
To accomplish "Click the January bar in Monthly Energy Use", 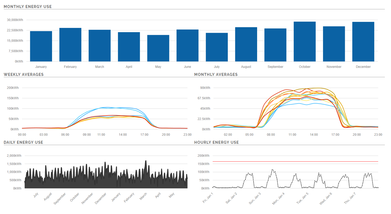I will pyautogui.click(x=41, y=46).
